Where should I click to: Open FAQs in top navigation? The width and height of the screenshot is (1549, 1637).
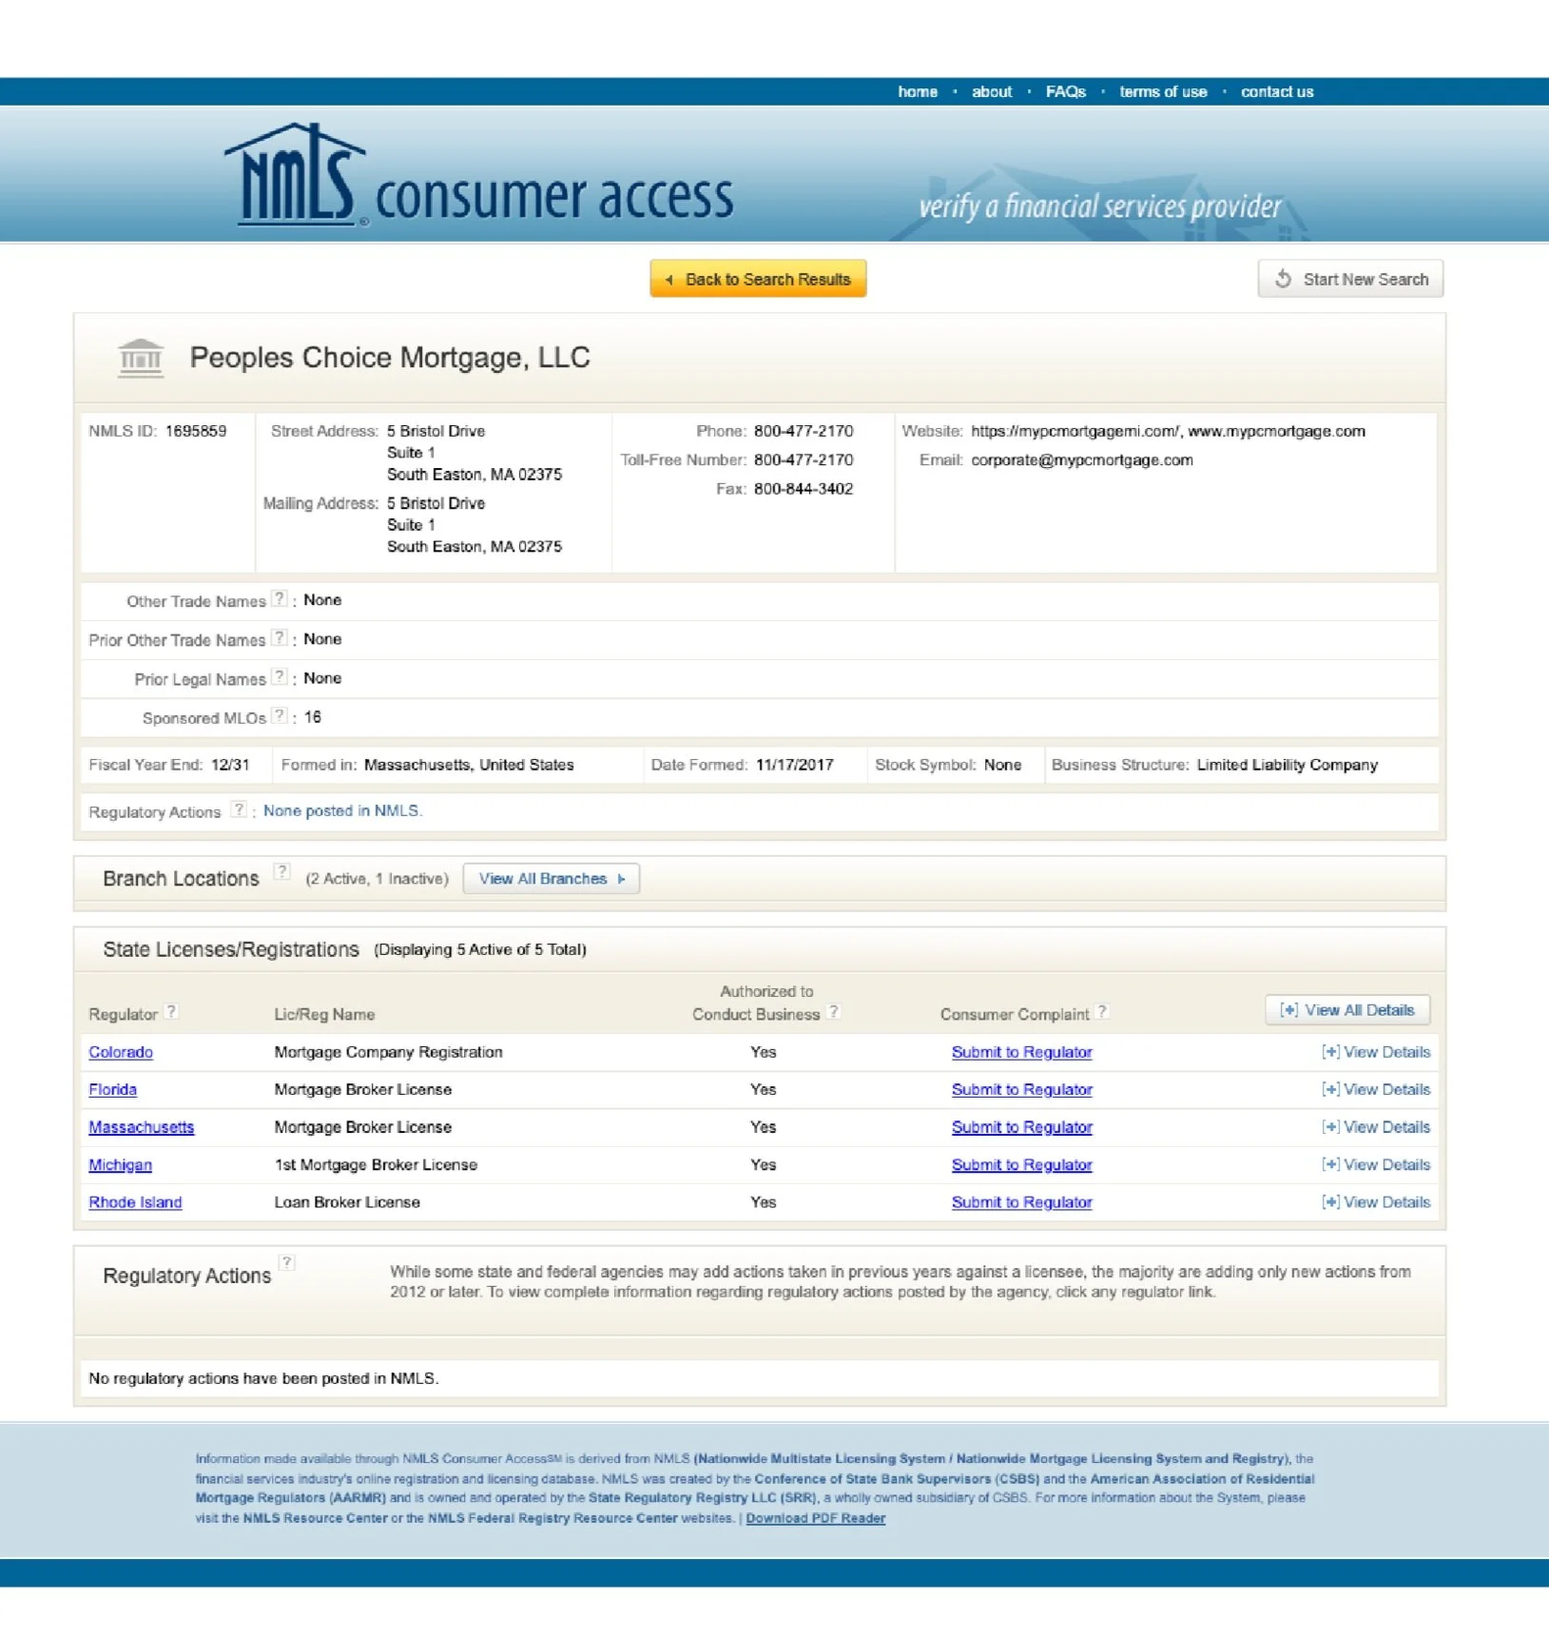[x=1066, y=92]
